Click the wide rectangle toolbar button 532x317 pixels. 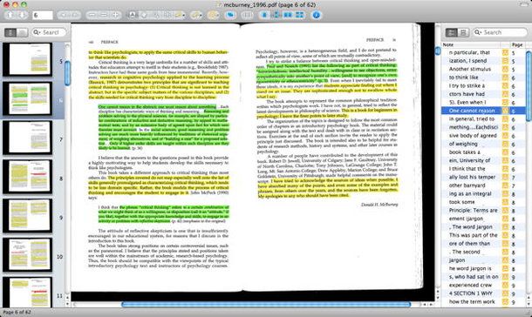[x=248, y=15]
